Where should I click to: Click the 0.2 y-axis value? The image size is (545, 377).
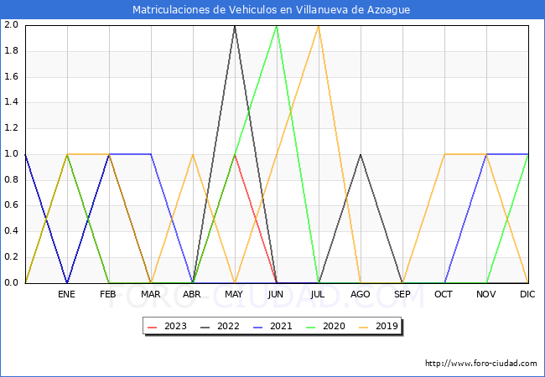coord(11,257)
